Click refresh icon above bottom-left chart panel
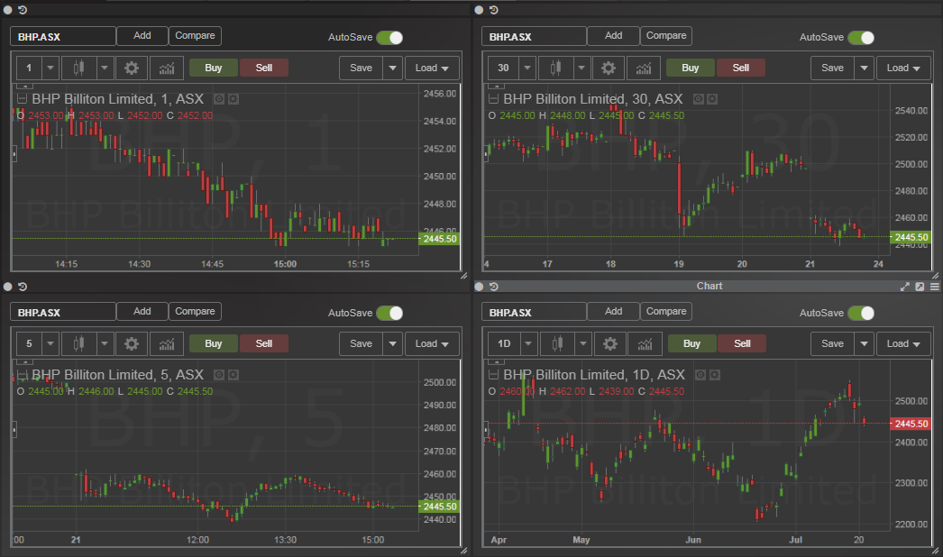The image size is (943, 557). pyautogui.click(x=23, y=287)
